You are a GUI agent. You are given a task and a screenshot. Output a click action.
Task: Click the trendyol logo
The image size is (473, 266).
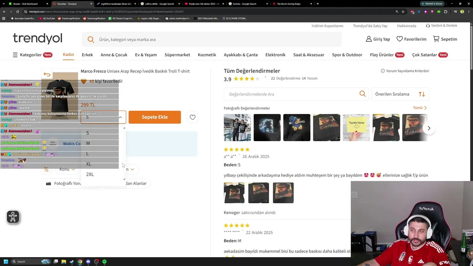tap(38, 38)
